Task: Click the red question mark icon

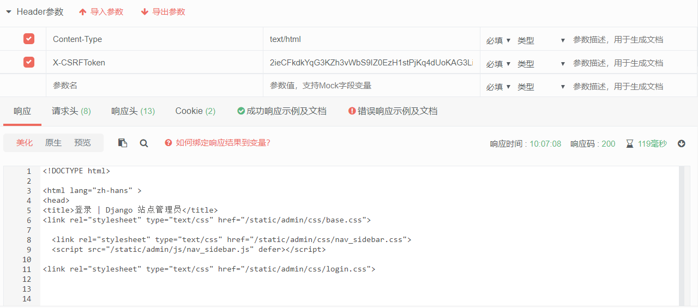Action: (169, 143)
